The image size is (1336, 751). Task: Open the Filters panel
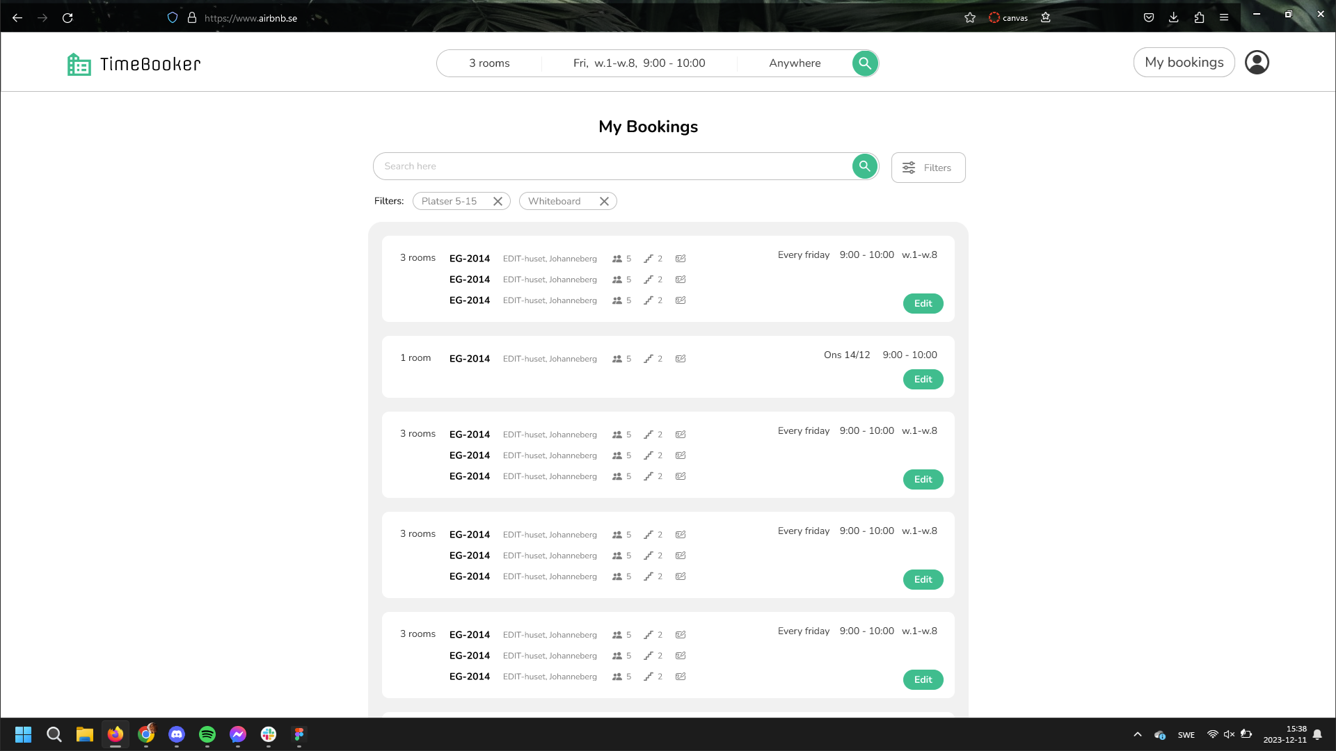(x=928, y=168)
